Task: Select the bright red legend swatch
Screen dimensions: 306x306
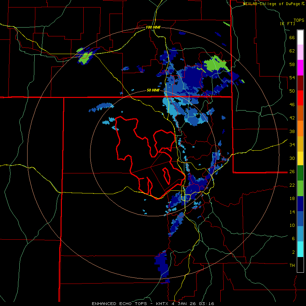Action: point(300,98)
